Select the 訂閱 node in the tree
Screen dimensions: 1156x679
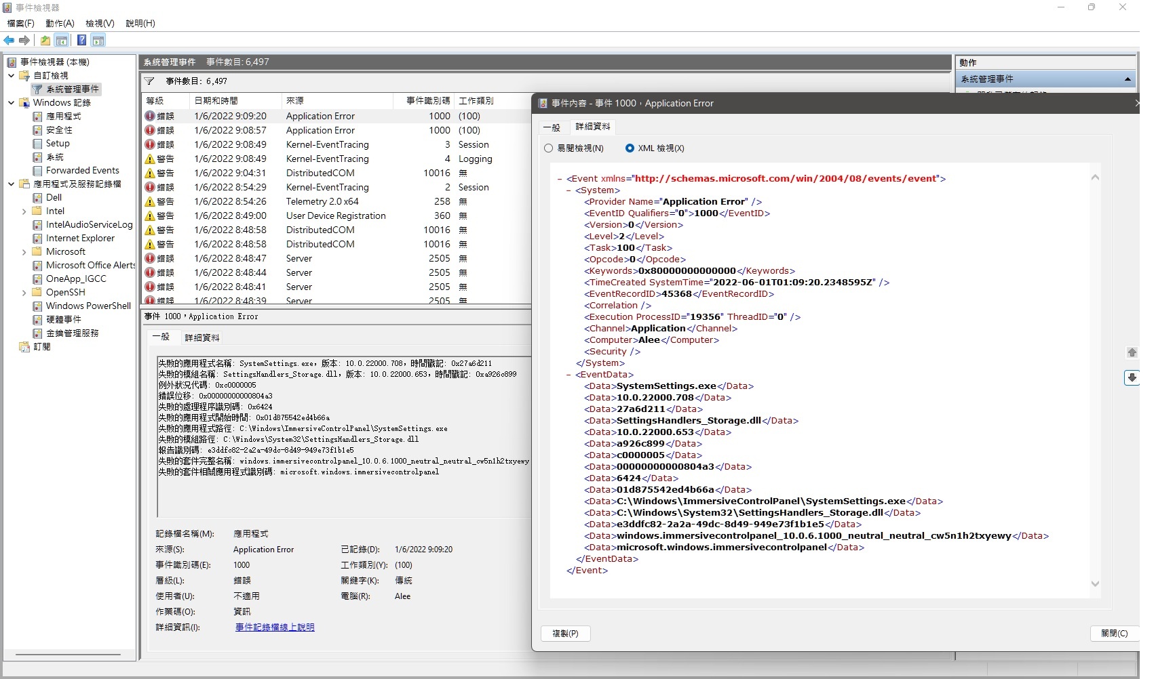(42, 347)
